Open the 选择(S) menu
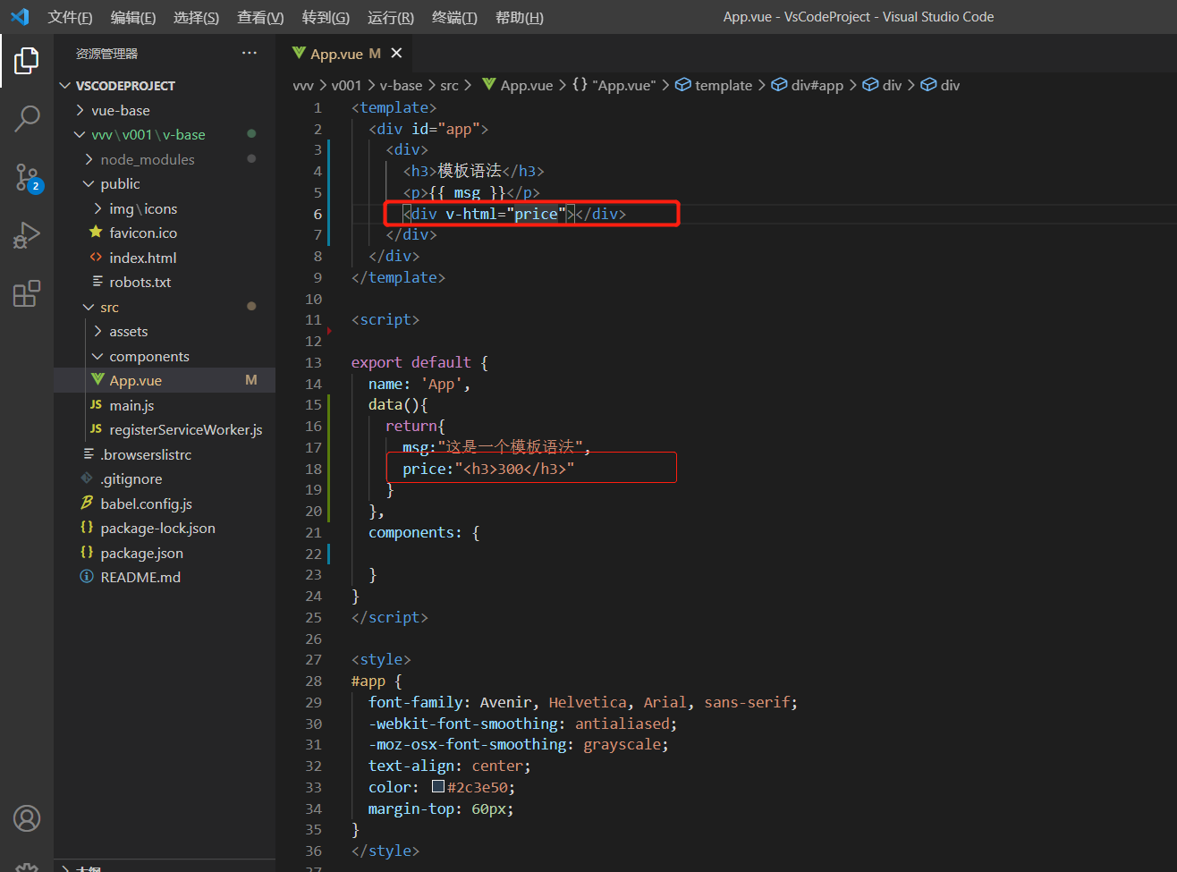This screenshot has height=872, width=1177. click(196, 17)
